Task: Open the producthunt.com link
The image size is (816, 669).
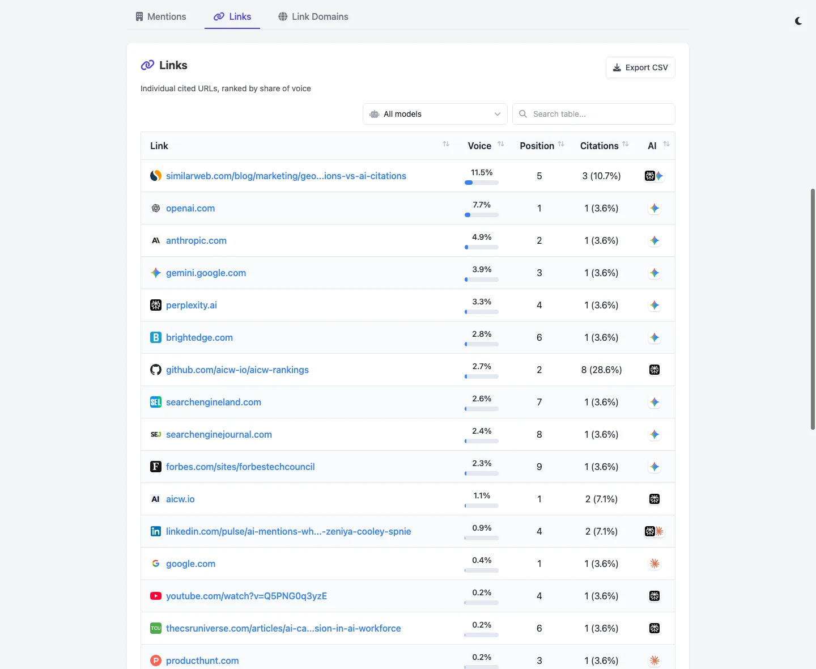Action: [202, 660]
